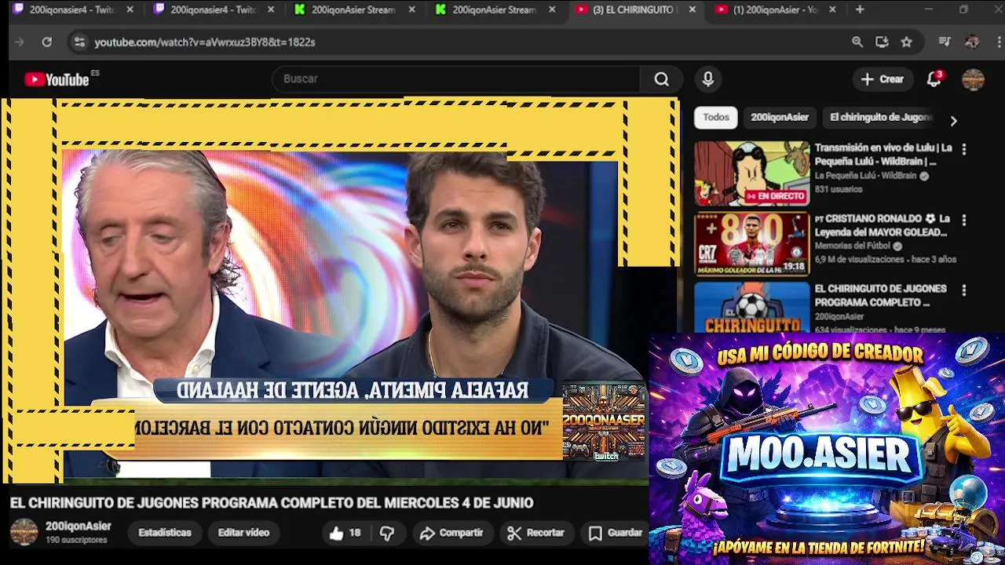
Task: Click the Crear button
Action: pyautogui.click(x=883, y=79)
